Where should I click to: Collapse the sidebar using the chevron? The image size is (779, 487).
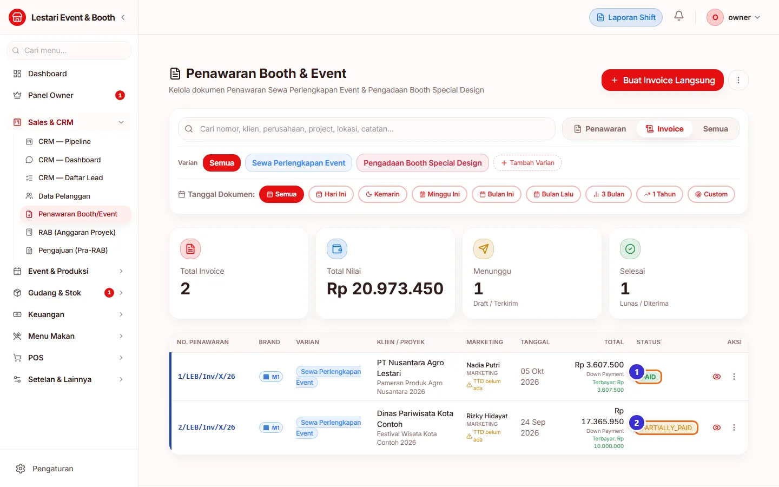tap(123, 17)
